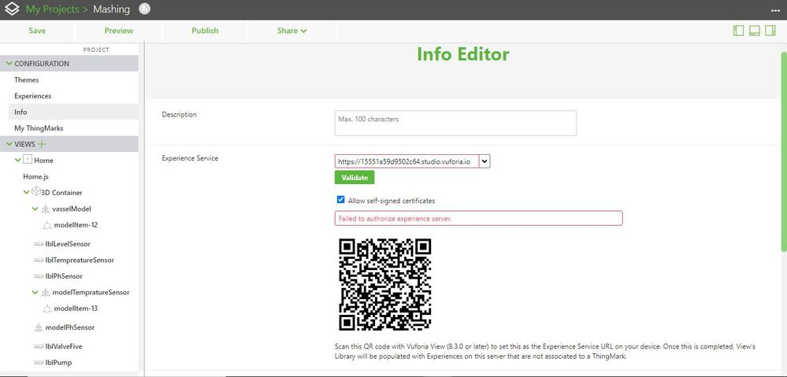Image resolution: width=787 pixels, height=377 pixels.
Task: Go to My Projects breadcrumb link
Action: [53, 9]
